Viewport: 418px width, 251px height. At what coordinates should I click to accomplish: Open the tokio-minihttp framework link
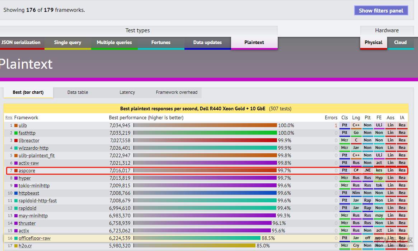click(34, 185)
